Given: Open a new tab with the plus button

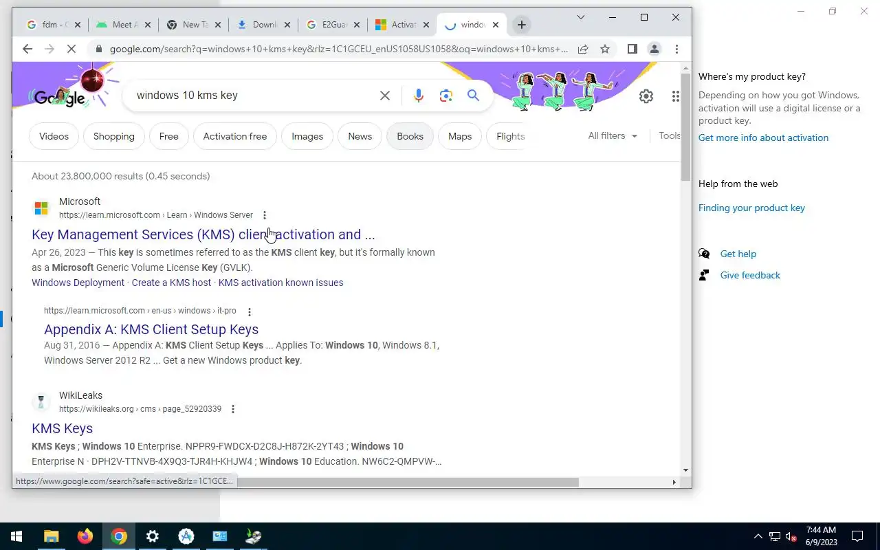Looking at the screenshot, I should pos(522,25).
